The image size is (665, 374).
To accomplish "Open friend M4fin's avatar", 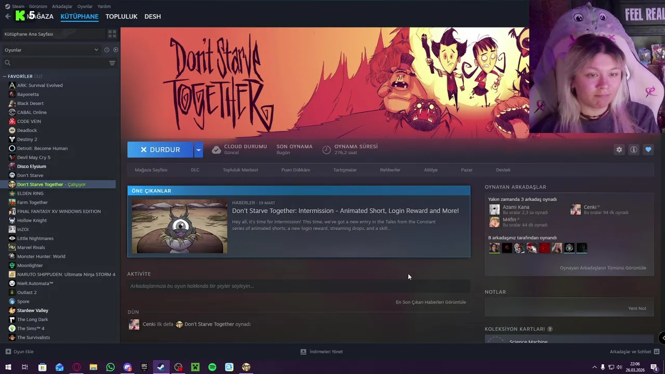I will point(495,222).
